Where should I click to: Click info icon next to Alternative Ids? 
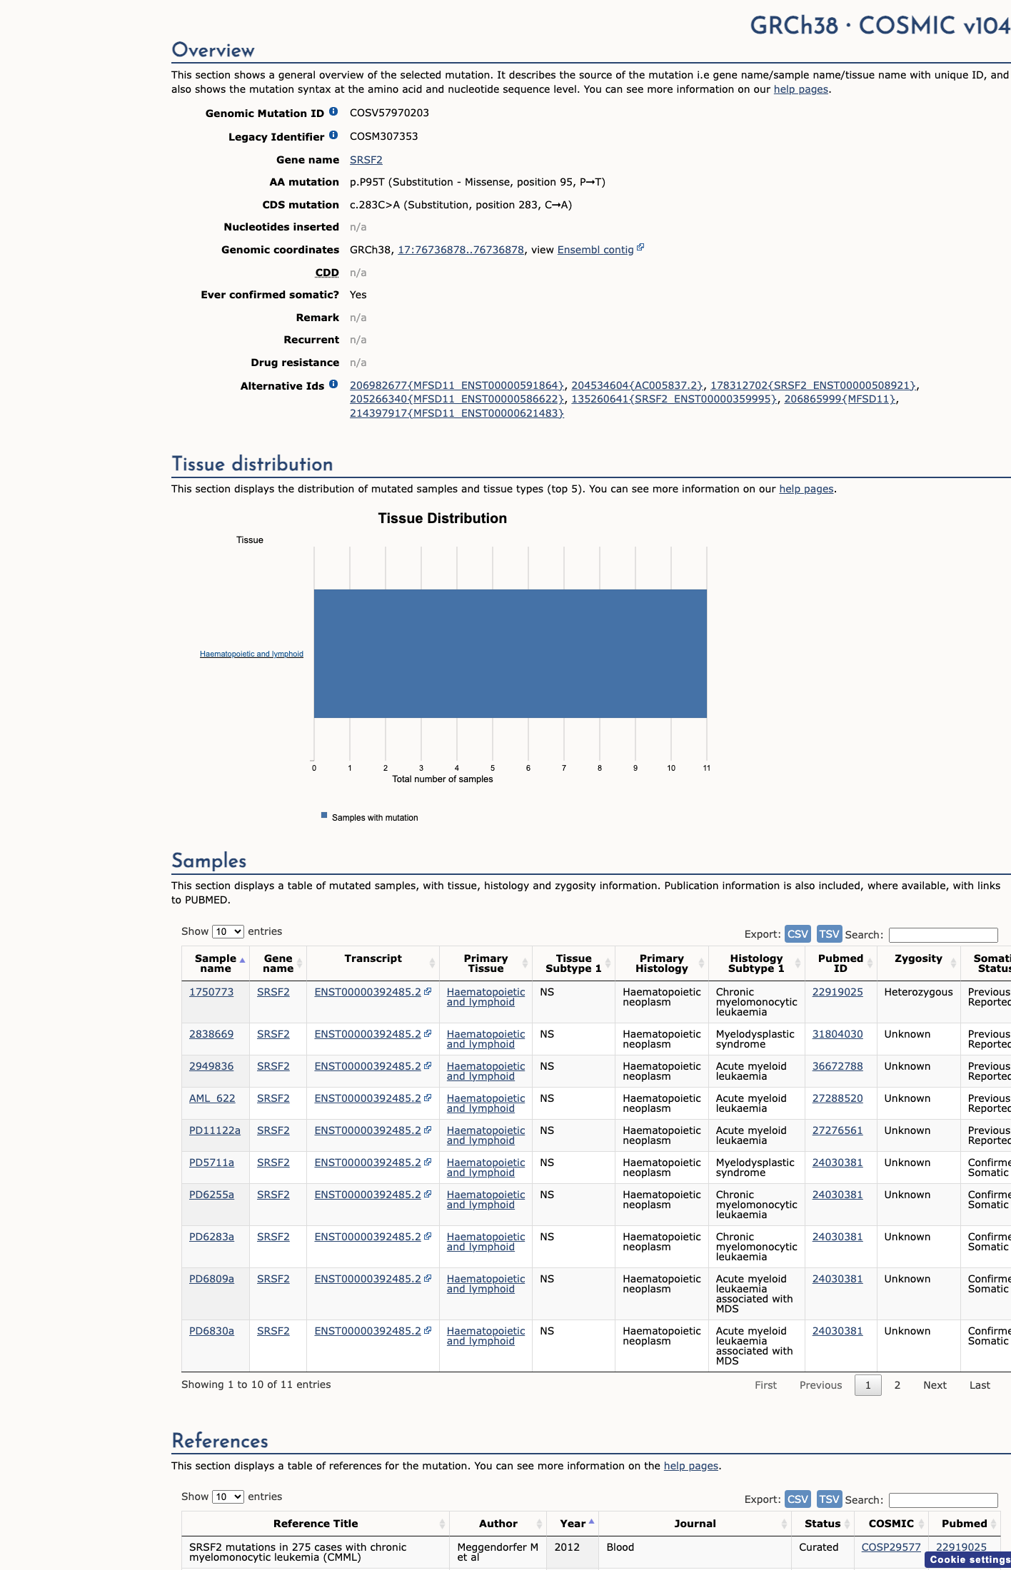coord(333,385)
